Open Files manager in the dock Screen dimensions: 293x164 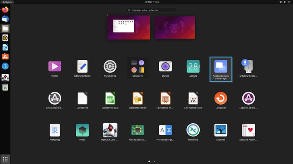point(5,28)
